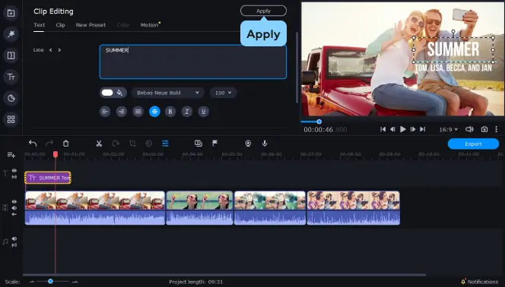This screenshot has width=505, height=287.
Task: Open the filters magic wand panel
Action: (11, 34)
